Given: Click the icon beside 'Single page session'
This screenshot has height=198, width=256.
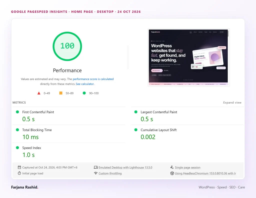Looking at the screenshot, I should 172,167.
